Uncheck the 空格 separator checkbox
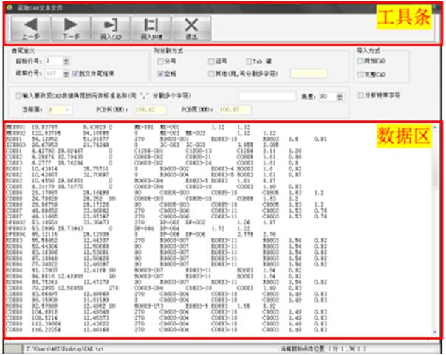The height and width of the screenshot is (355, 446). point(161,74)
